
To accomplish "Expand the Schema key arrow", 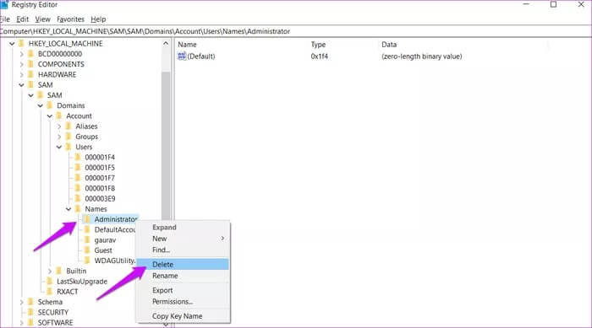I will (x=21, y=302).
